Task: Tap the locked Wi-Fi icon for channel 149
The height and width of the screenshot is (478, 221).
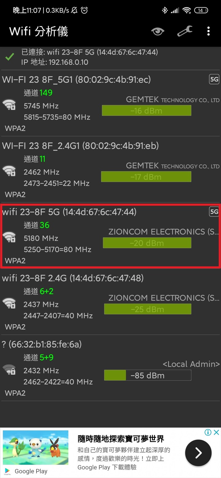Action: [x=9, y=105]
